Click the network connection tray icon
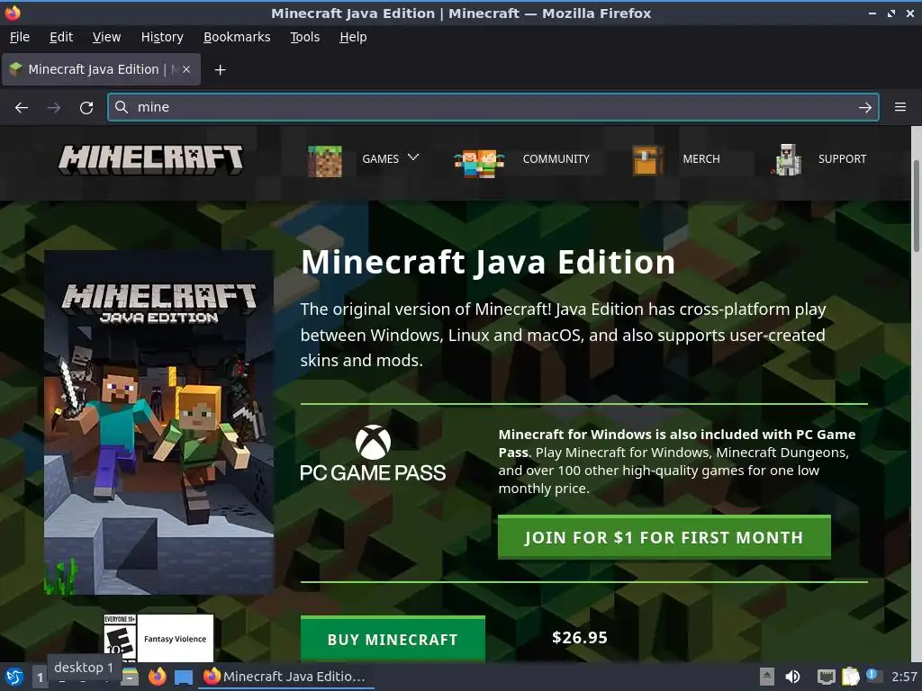This screenshot has height=691, width=922. coord(827,677)
